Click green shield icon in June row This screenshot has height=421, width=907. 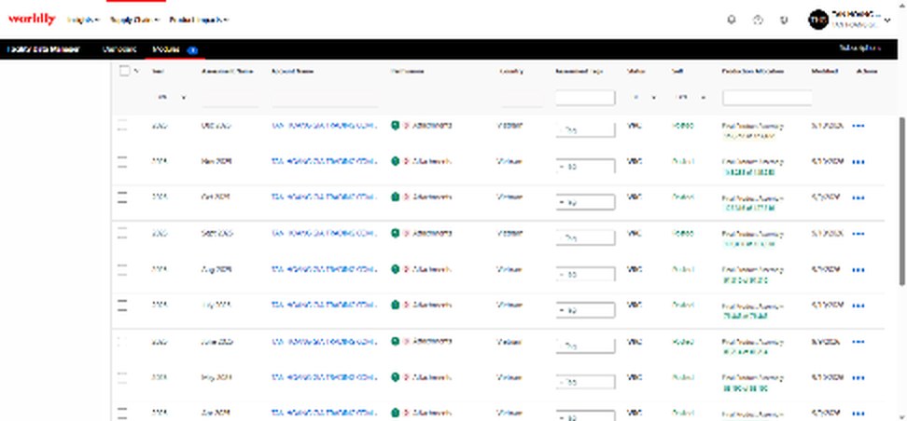coord(395,341)
